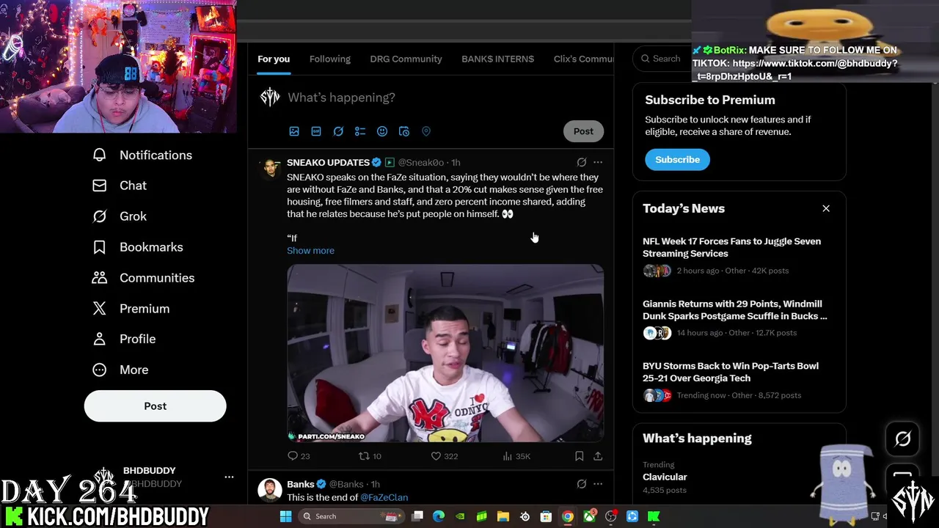The height and width of the screenshot is (528, 939).
Task: Add a poll to the post
Action: point(360,131)
